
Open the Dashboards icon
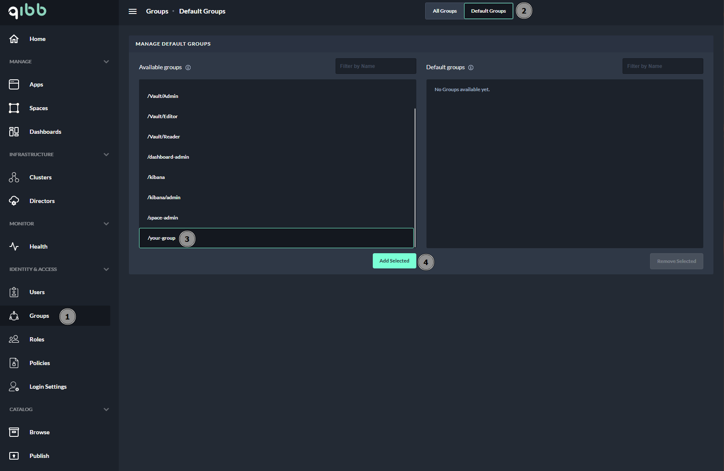(x=14, y=132)
